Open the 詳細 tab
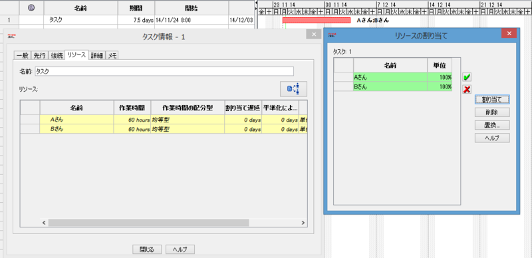This screenshot has height=258, width=532. point(97,56)
